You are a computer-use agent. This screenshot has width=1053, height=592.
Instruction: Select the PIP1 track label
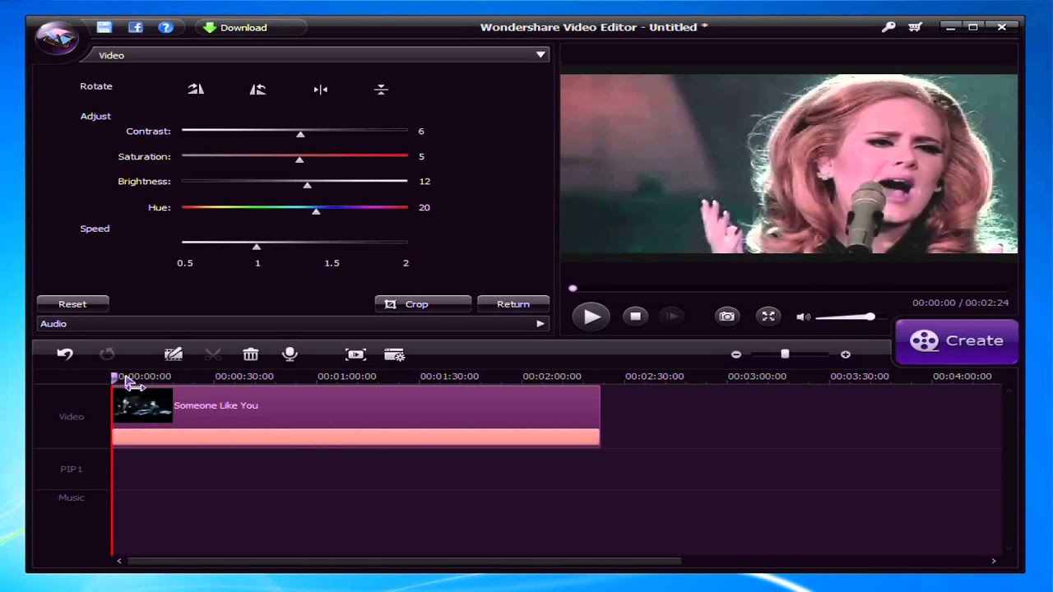72,469
